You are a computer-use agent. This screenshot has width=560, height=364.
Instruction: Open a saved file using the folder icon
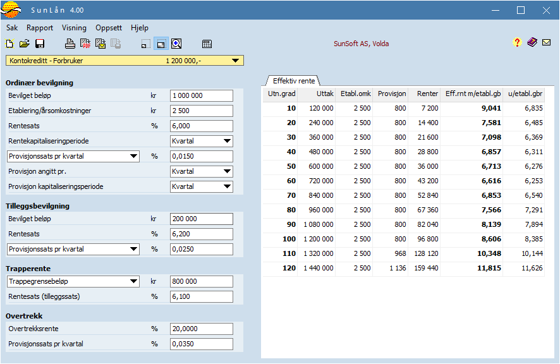(x=25, y=44)
